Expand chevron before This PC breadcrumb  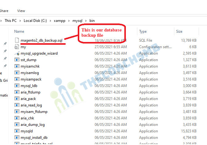tap(1, 21)
